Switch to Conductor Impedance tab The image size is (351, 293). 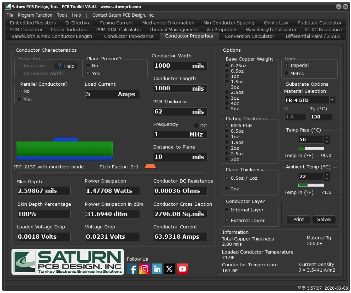point(129,36)
